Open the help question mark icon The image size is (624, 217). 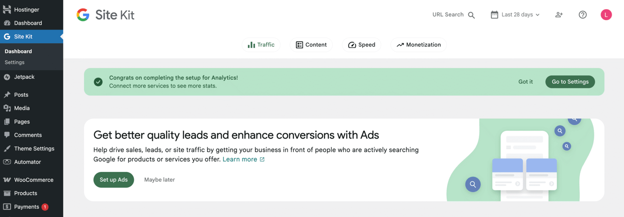582,15
